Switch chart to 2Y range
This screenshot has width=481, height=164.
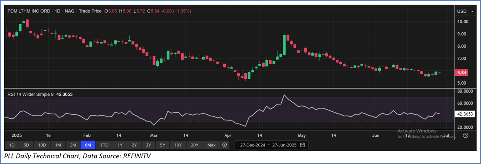tap(134, 145)
